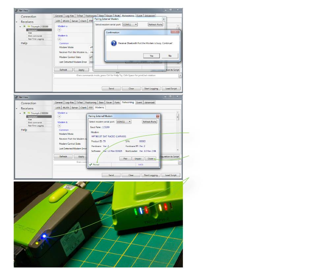Select Parameters in the lower window tree

coord(39,117)
